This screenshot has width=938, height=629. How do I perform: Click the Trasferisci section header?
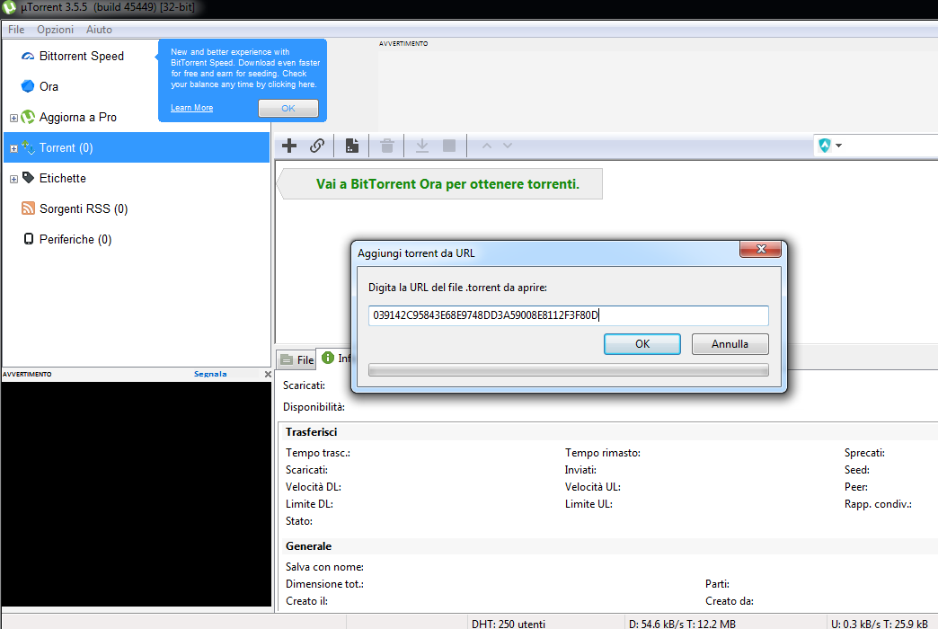point(311,432)
